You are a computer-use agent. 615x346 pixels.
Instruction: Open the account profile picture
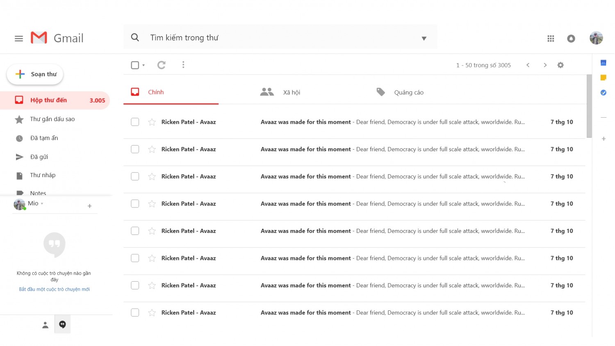[596, 38]
